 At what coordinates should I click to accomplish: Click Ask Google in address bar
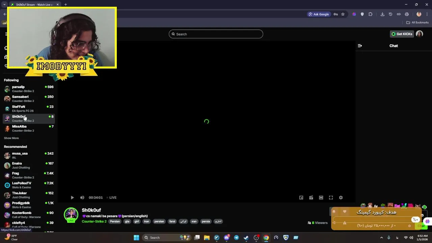click(319, 14)
